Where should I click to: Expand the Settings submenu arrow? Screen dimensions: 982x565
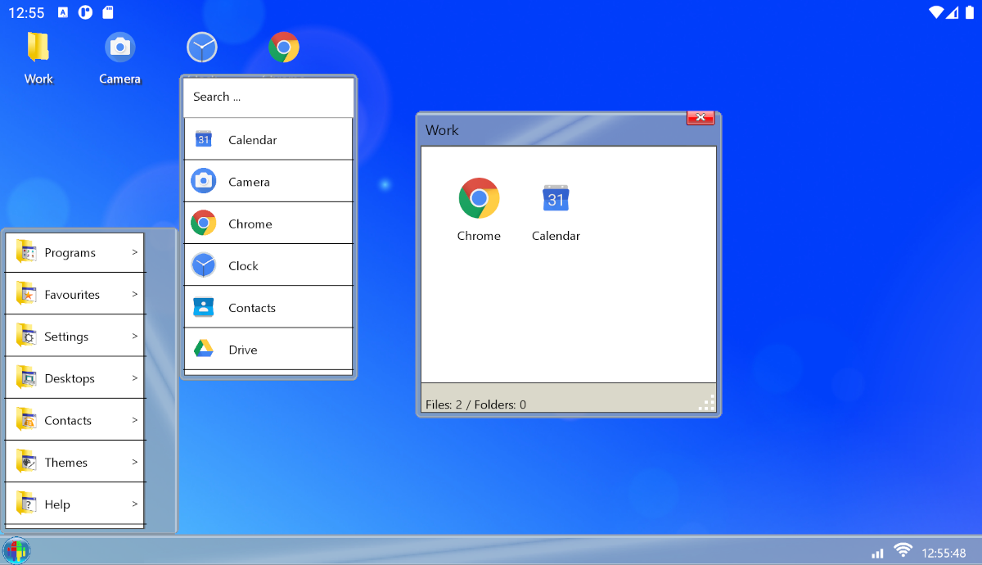click(135, 336)
